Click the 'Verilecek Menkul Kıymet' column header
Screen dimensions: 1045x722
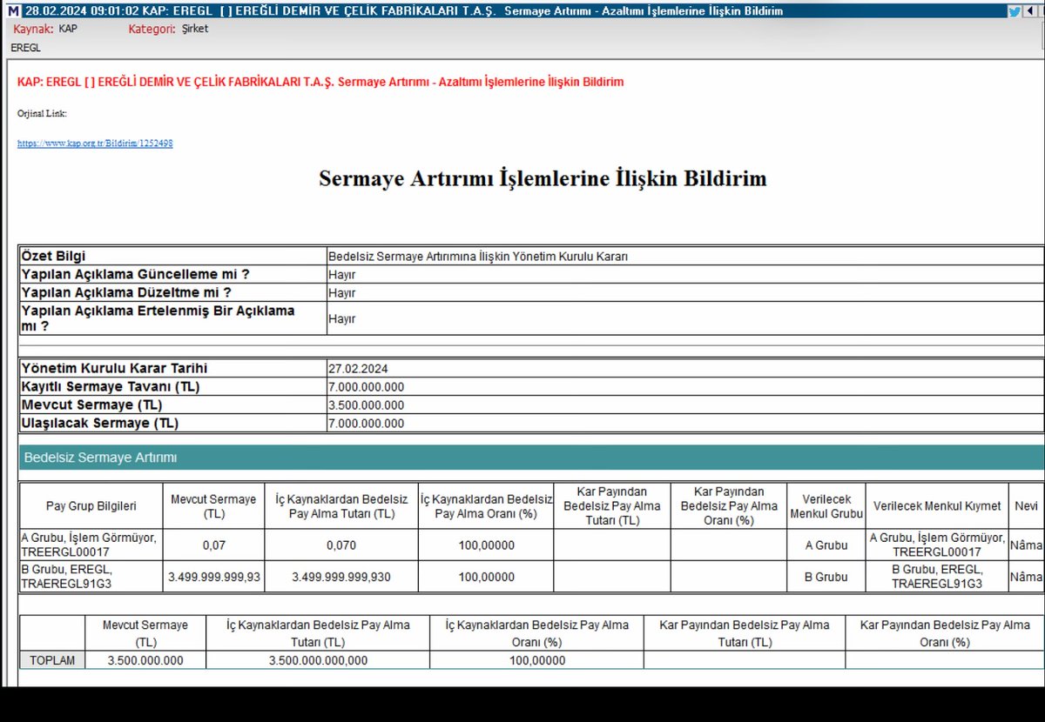(x=937, y=506)
